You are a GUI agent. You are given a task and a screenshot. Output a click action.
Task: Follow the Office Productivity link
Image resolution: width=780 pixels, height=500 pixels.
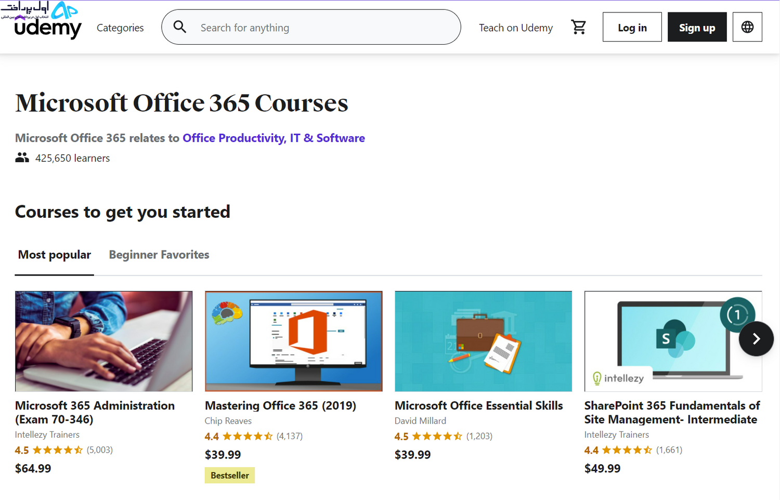pos(234,138)
